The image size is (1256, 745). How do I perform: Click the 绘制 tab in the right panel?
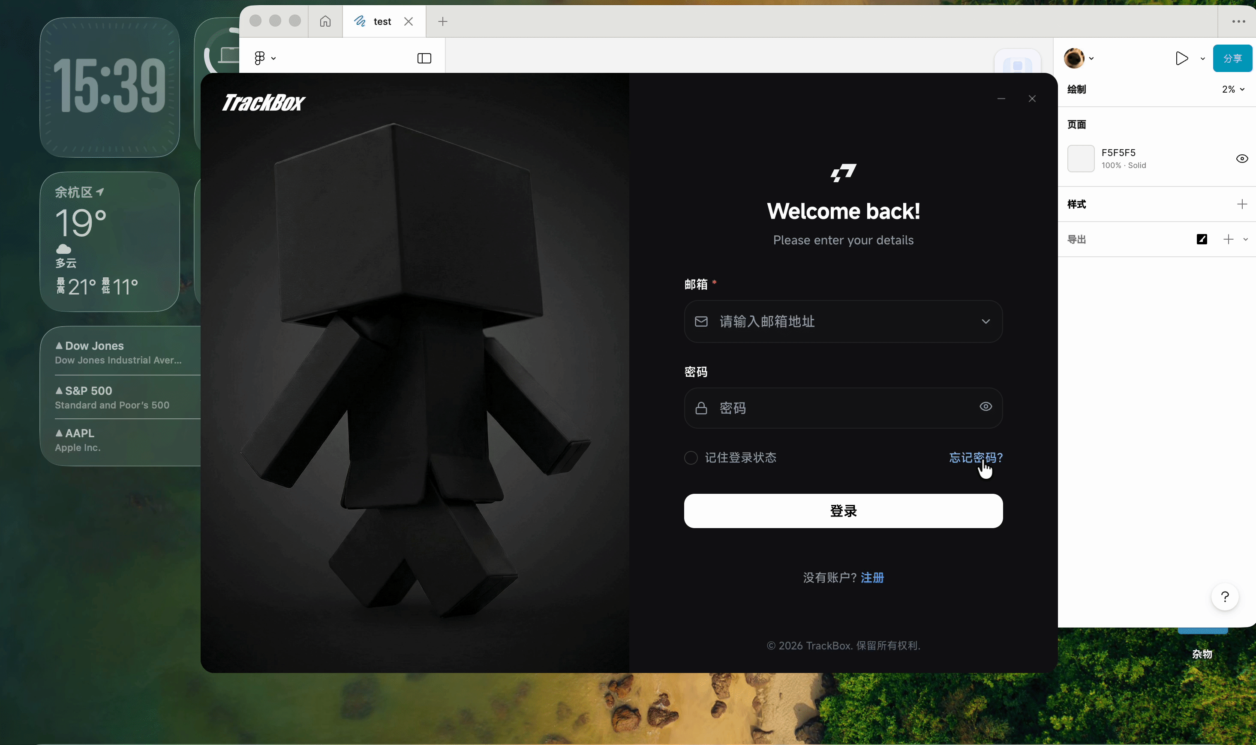[1076, 89]
